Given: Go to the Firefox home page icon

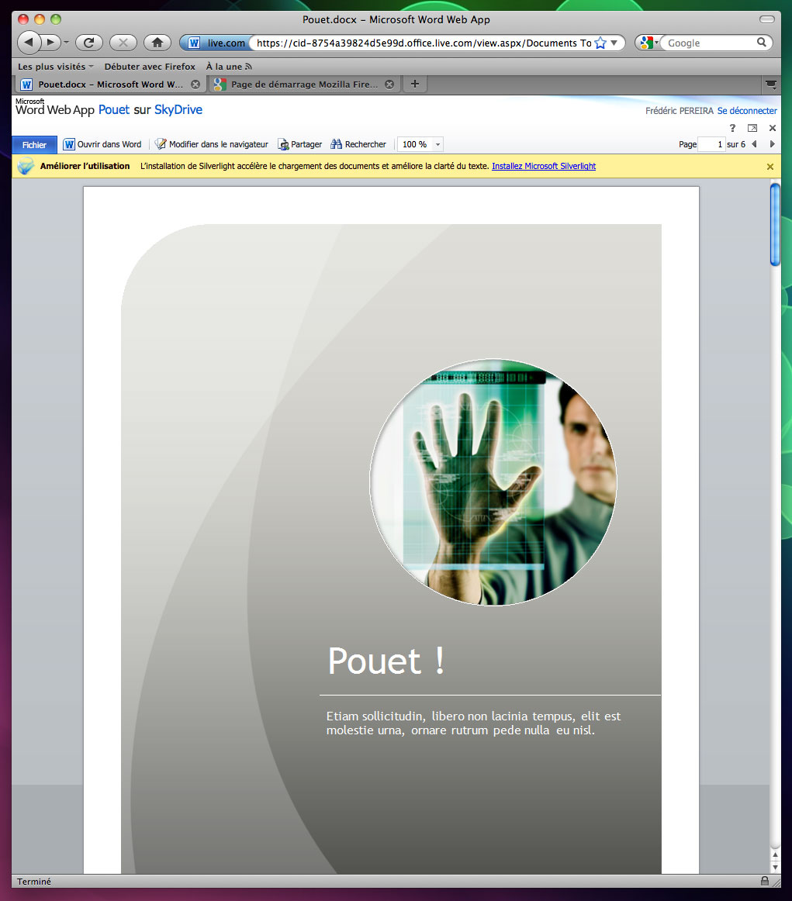Looking at the screenshot, I should pos(157,43).
